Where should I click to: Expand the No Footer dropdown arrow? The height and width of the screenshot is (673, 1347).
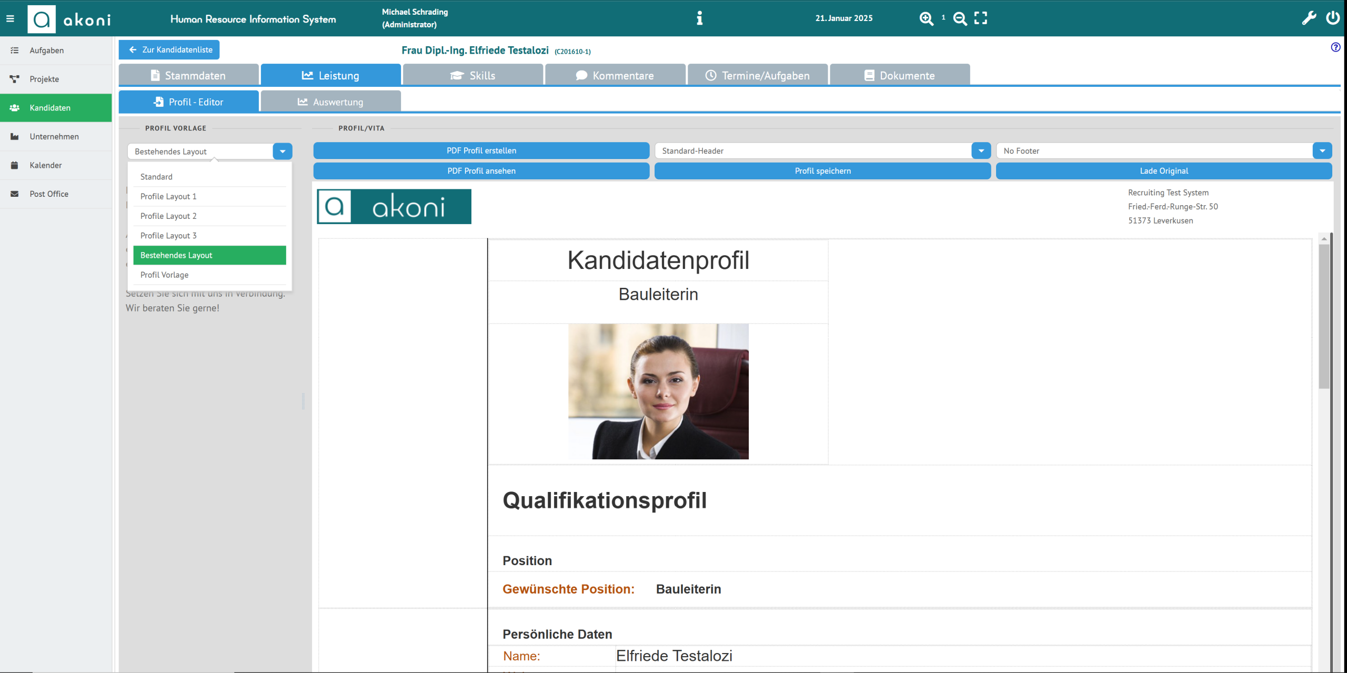point(1322,151)
